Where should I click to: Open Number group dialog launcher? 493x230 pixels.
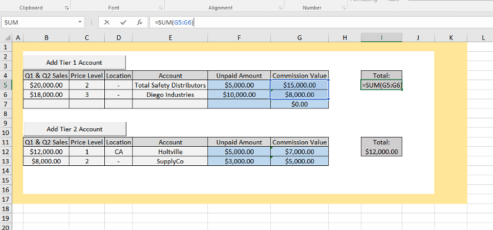(344, 8)
